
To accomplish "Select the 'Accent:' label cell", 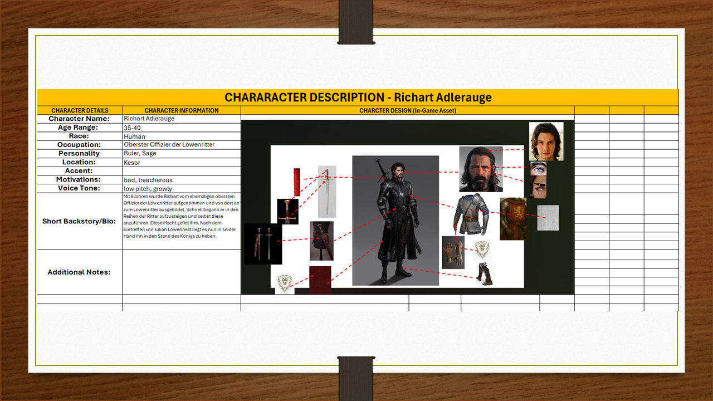I will [80, 171].
